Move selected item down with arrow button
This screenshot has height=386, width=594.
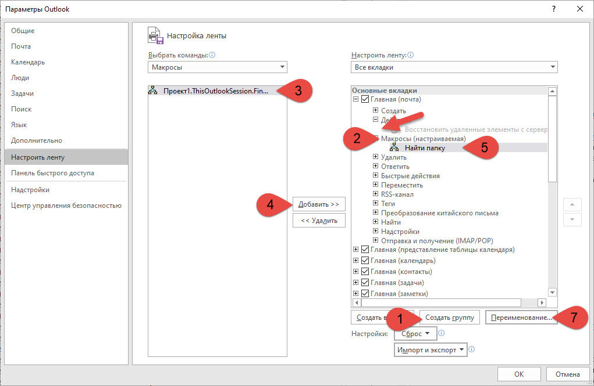(572, 219)
